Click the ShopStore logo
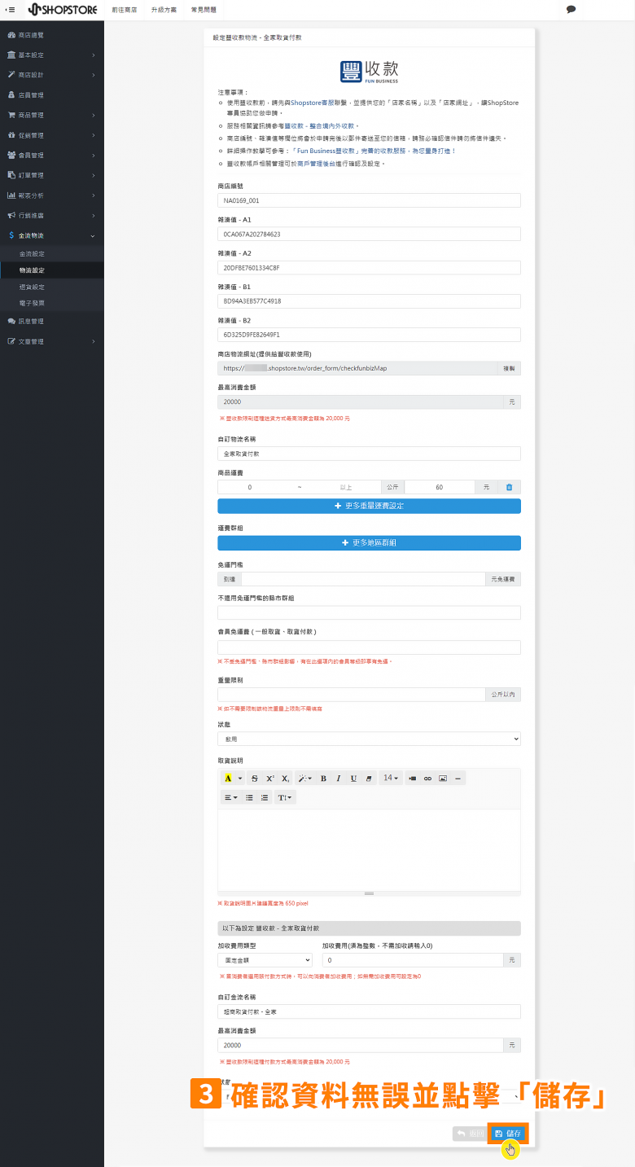 (x=63, y=10)
